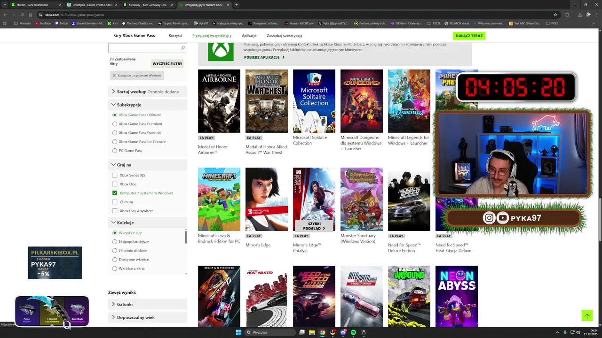Open Przeglądaj wszystkie gry nav item

(x=212, y=36)
